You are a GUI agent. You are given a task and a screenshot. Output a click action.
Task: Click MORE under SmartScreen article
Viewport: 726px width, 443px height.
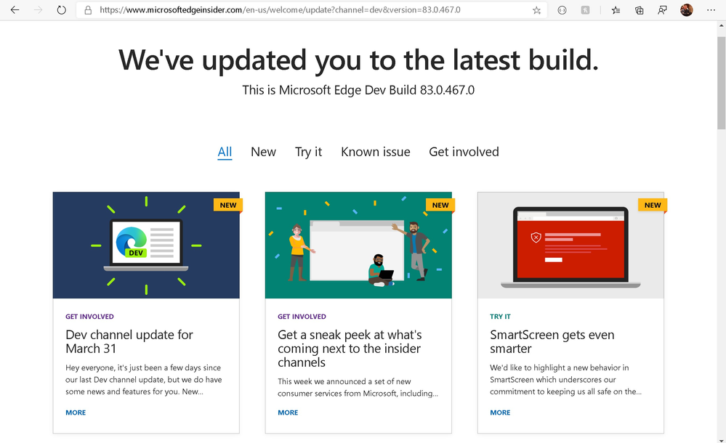(500, 412)
